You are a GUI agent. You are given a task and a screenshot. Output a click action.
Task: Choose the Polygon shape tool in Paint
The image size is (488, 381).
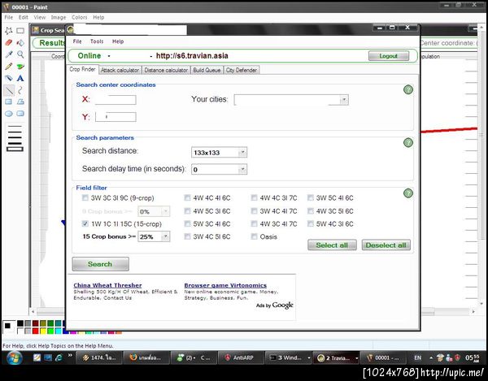point(20,102)
